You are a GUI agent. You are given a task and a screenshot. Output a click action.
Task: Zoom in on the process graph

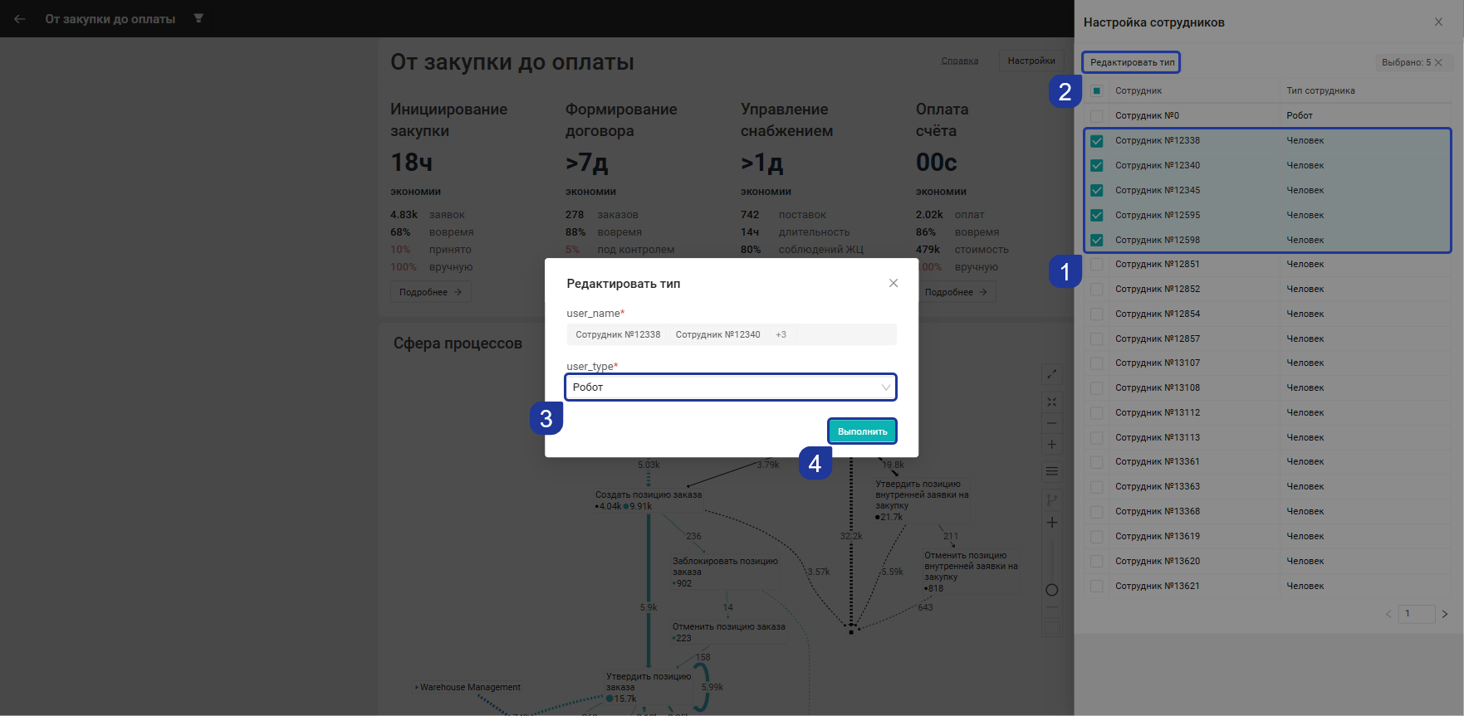1051,445
